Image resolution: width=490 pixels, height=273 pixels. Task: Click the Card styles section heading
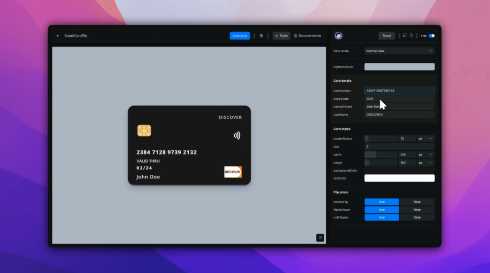tap(342, 129)
